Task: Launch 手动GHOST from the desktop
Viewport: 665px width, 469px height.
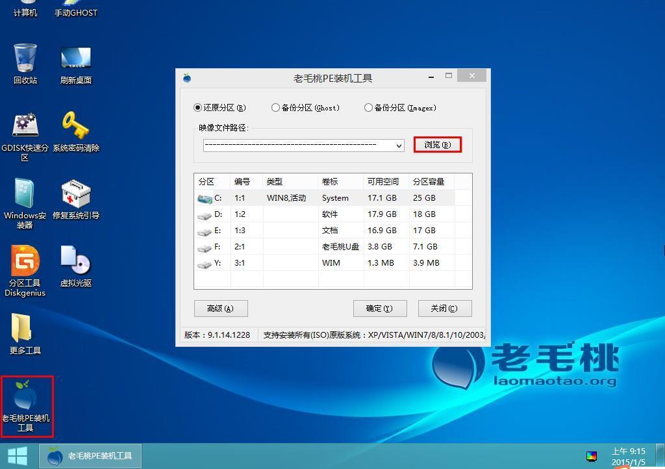Action: 75,9
